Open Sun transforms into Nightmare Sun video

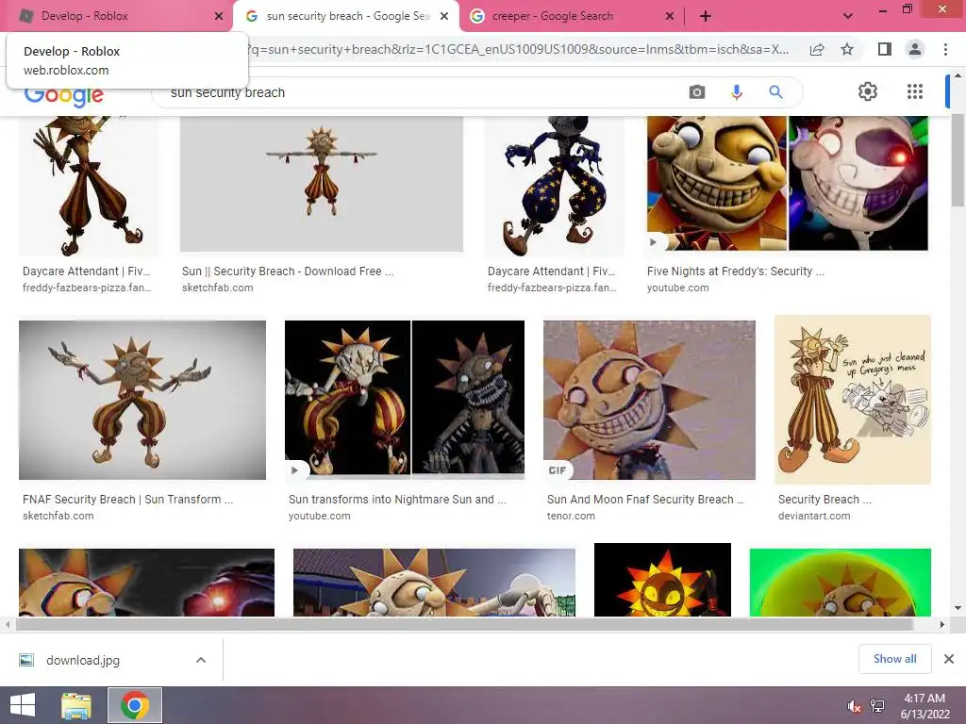pos(405,398)
